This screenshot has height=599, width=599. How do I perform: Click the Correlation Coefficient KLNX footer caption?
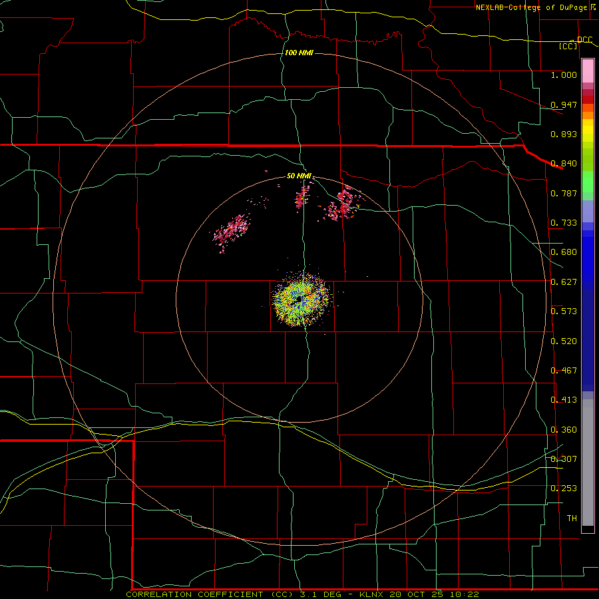point(302,594)
